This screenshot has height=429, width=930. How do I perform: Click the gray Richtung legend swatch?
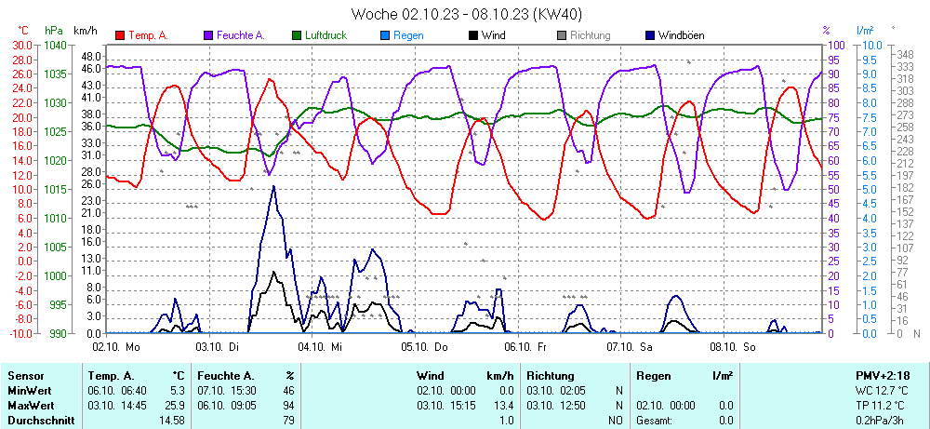click(x=562, y=35)
